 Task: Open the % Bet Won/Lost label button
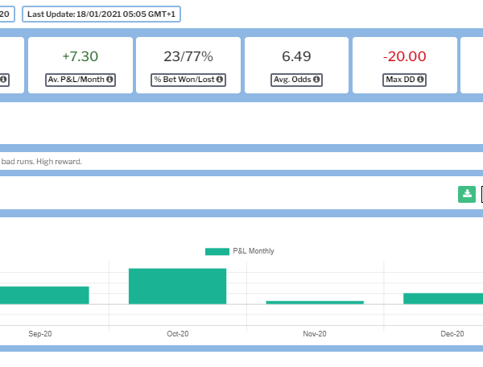[188, 80]
